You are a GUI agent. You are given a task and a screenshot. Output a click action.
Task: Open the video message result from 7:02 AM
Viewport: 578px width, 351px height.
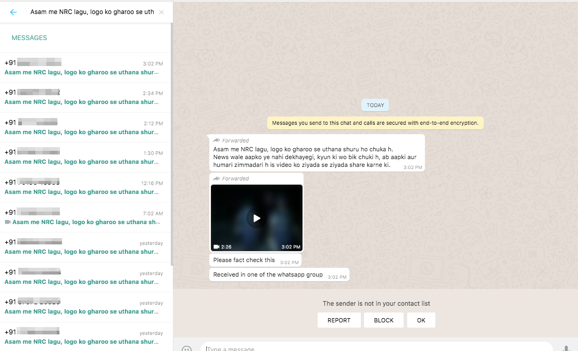85,217
